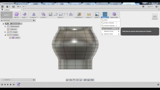Image resolution: width=160 pixels, height=90 pixels.
Task: Toggle the Origin folder visibility bulb
Action: [8, 32]
